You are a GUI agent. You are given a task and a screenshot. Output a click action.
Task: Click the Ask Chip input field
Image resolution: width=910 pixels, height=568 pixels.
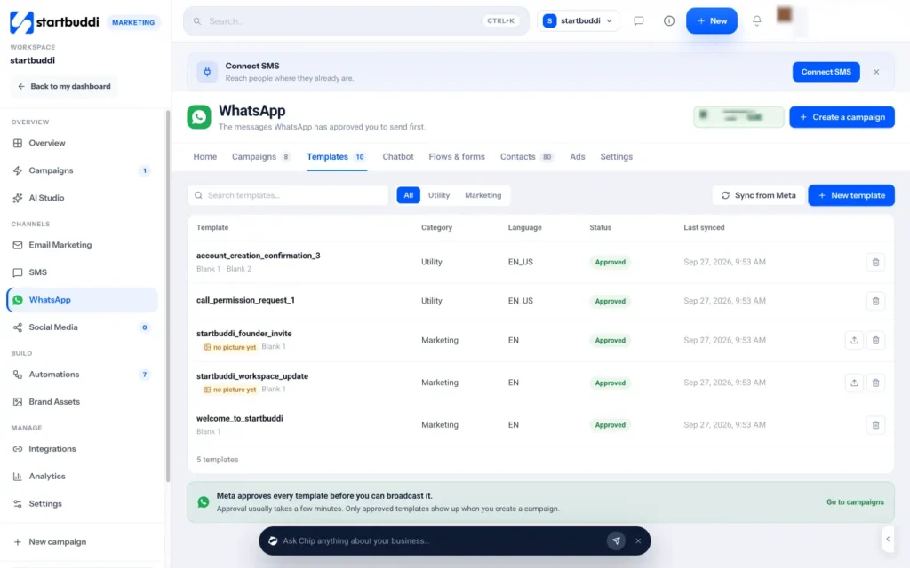443,540
